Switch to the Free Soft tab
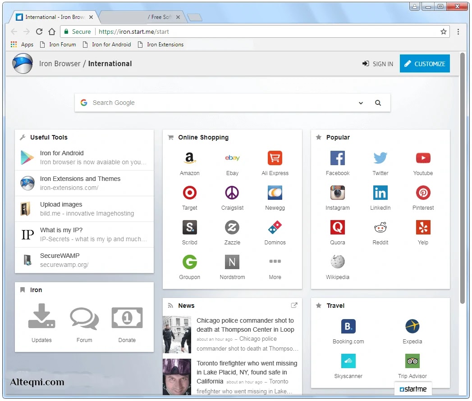 [143, 17]
